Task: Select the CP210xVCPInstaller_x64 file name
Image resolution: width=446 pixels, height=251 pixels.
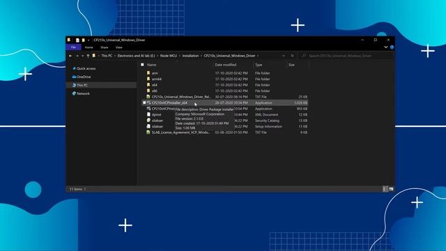Action: [169, 102]
